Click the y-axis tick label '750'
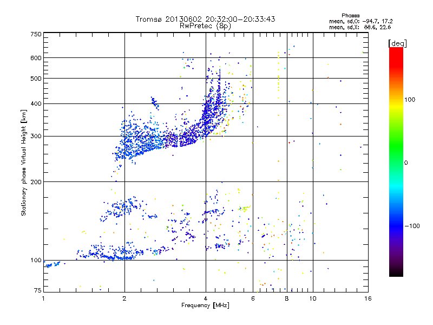 click(36, 34)
